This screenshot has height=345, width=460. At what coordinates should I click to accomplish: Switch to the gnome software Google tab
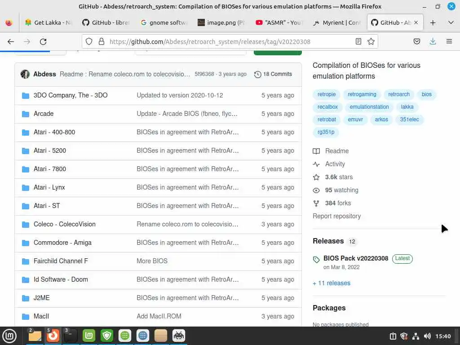164,22
